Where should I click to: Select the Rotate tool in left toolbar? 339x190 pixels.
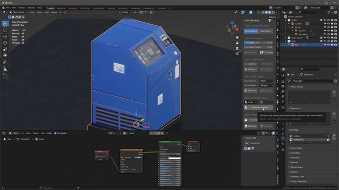click(x=5, y=43)
